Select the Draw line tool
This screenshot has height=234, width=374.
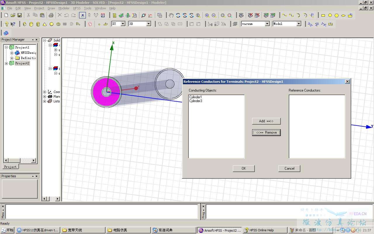[285, 15]
